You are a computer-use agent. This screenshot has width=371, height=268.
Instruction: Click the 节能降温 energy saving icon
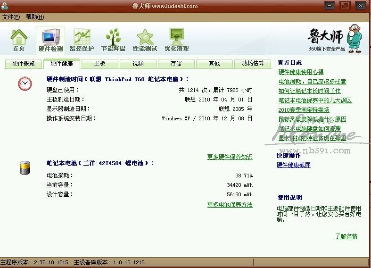point(113,40)
